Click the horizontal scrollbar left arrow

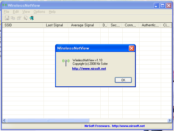click(x=4, y=120)
